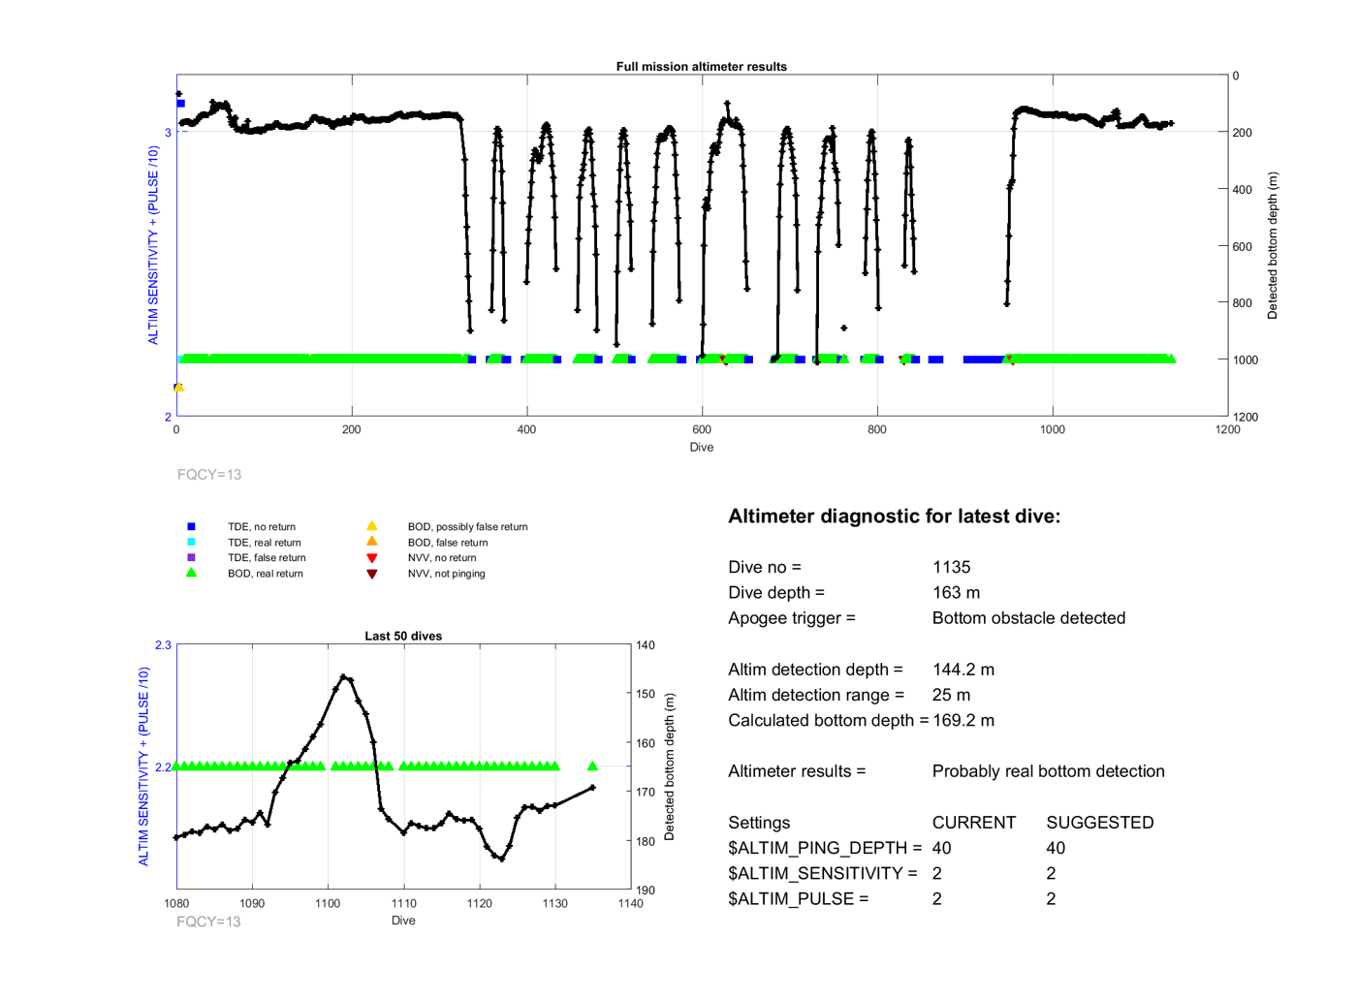This screenshot has width=1357, height=1000.
Task: Click the 'Dive' x-axis label under the full mission plot
Action: (702, 448)
